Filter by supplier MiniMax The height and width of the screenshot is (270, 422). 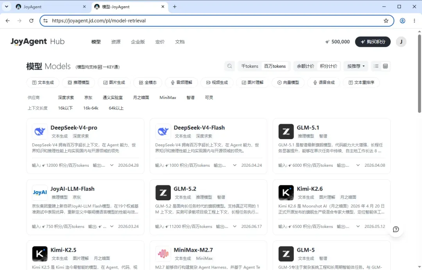tap(168, 97)
